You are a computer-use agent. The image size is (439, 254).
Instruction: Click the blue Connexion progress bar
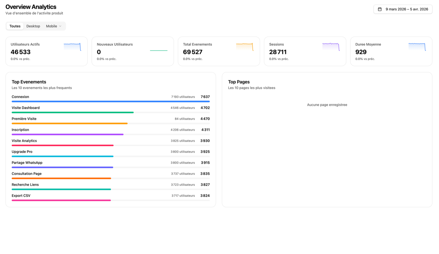[110, 101]
